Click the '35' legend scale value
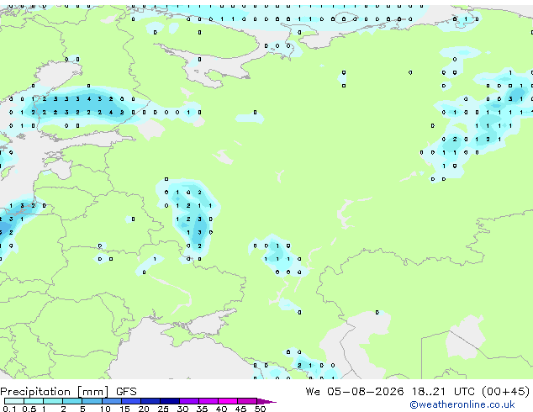 (x=202, y=409)
